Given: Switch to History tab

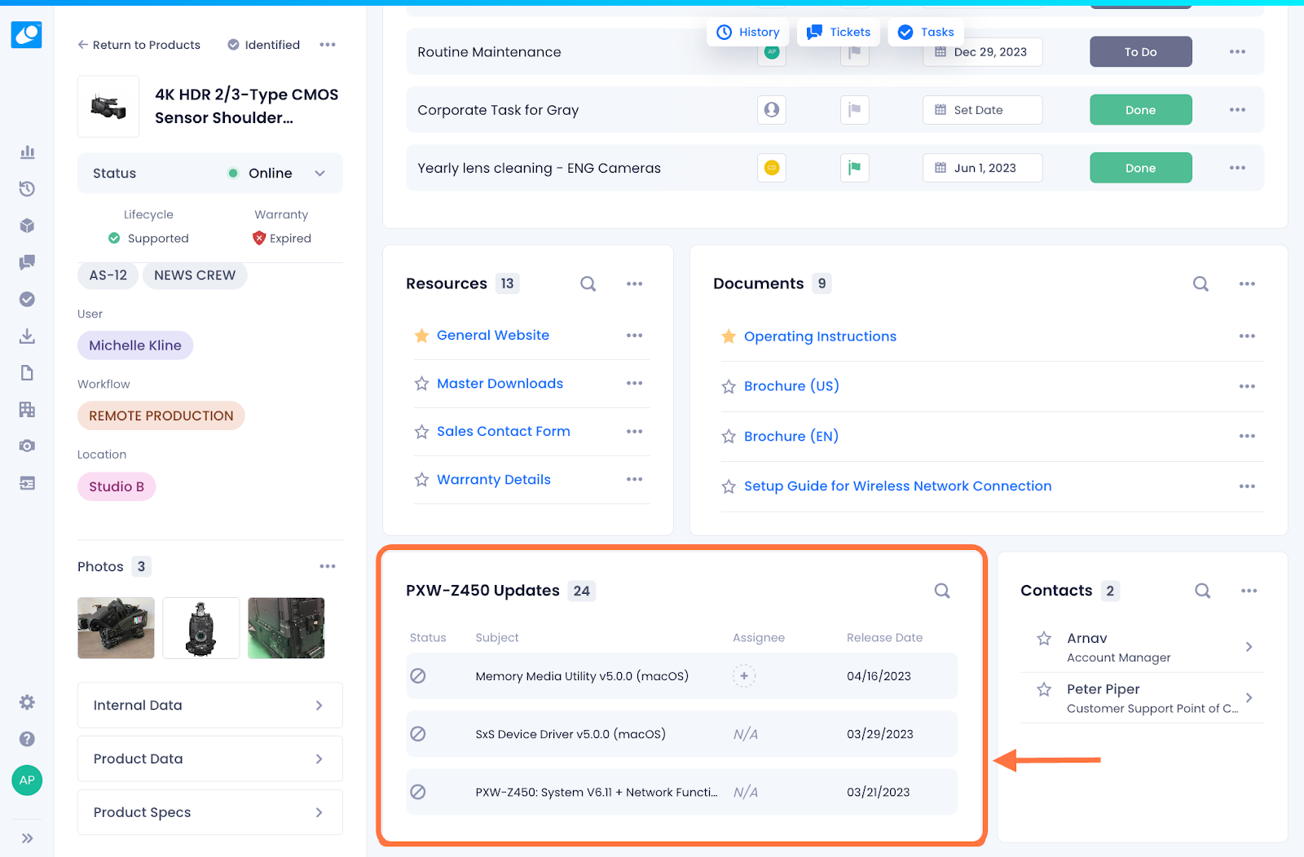Looking at the screenshot, I should tap(748, 32).
